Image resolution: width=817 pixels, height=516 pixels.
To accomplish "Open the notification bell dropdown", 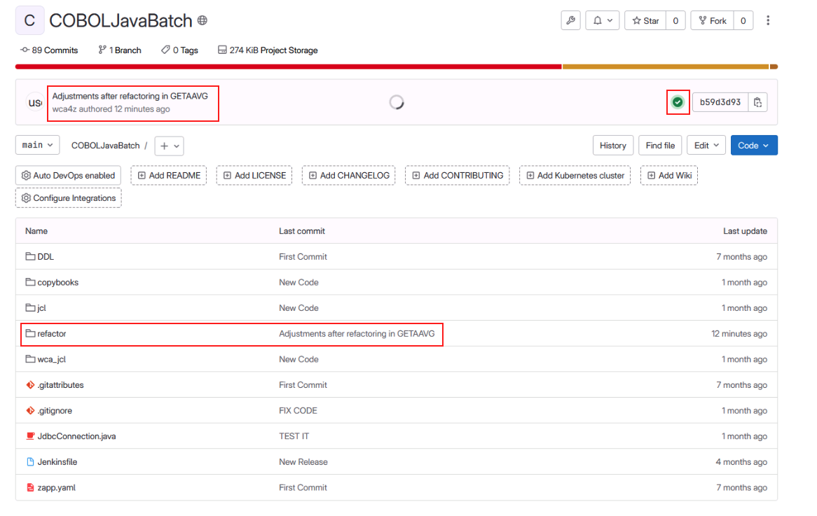I will click(x=603, y=20).
